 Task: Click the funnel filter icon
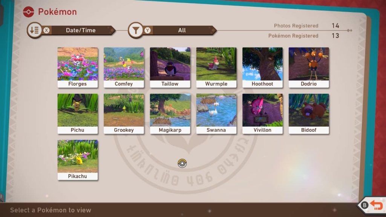[135, 30]
